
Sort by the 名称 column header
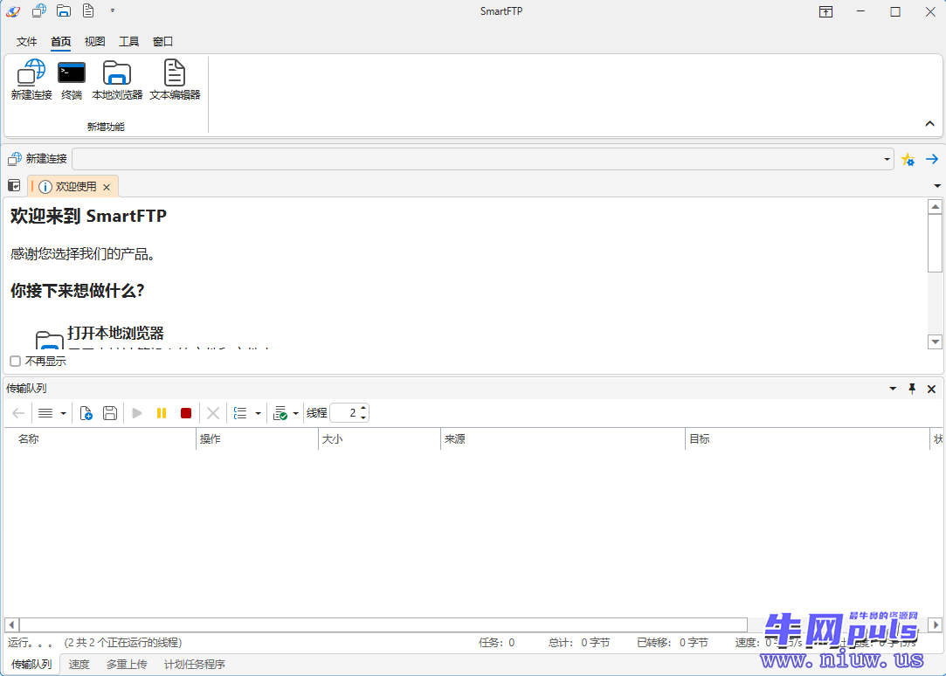[100, 439]
